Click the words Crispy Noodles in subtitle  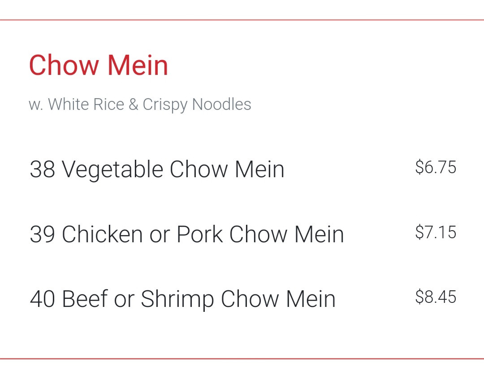coord(197,105)
